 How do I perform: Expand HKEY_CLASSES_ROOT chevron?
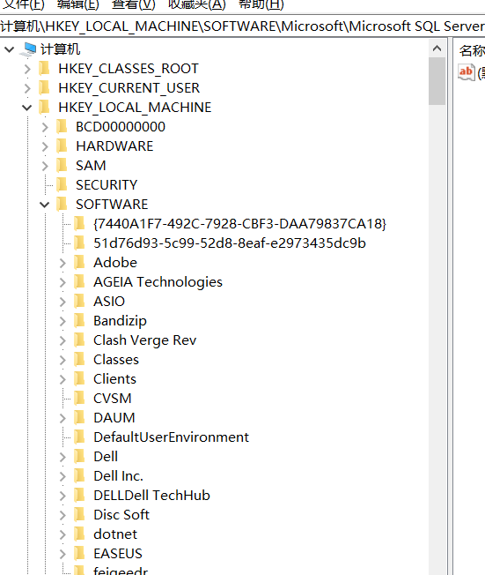pos(27,69)
